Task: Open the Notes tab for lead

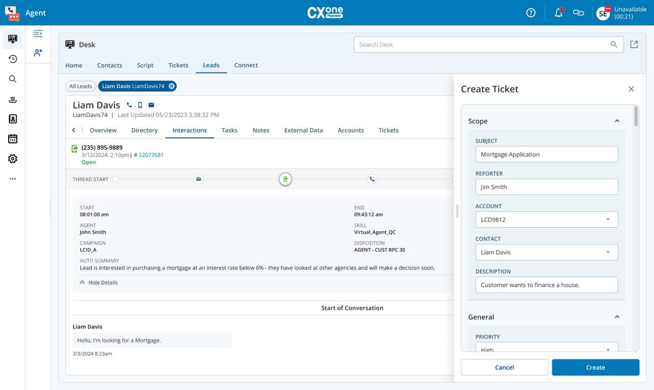Action: tap(261, 130)
